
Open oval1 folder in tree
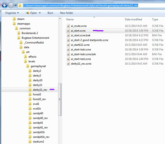[34, 104]
